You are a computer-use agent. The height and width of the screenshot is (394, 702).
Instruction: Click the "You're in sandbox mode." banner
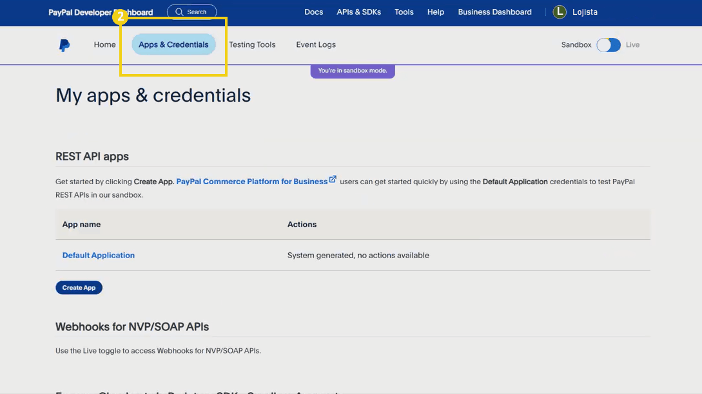(x=353, y=71)
